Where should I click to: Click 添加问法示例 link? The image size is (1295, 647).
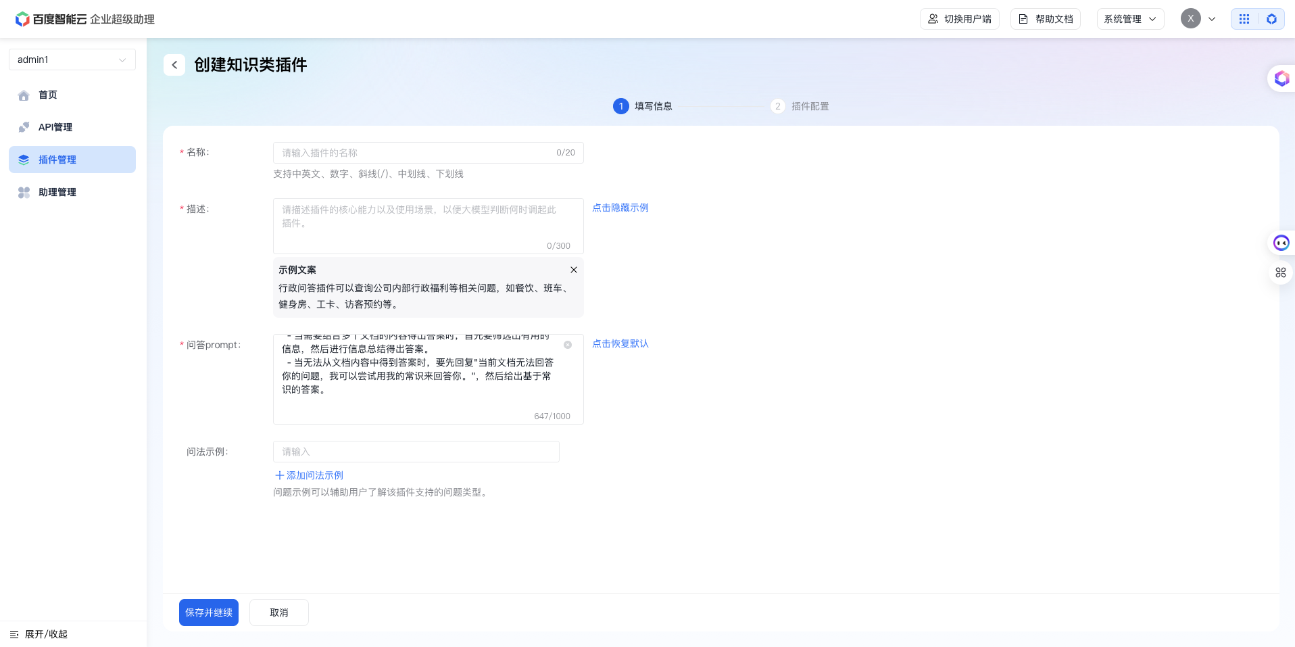click(x=309, y=475)
